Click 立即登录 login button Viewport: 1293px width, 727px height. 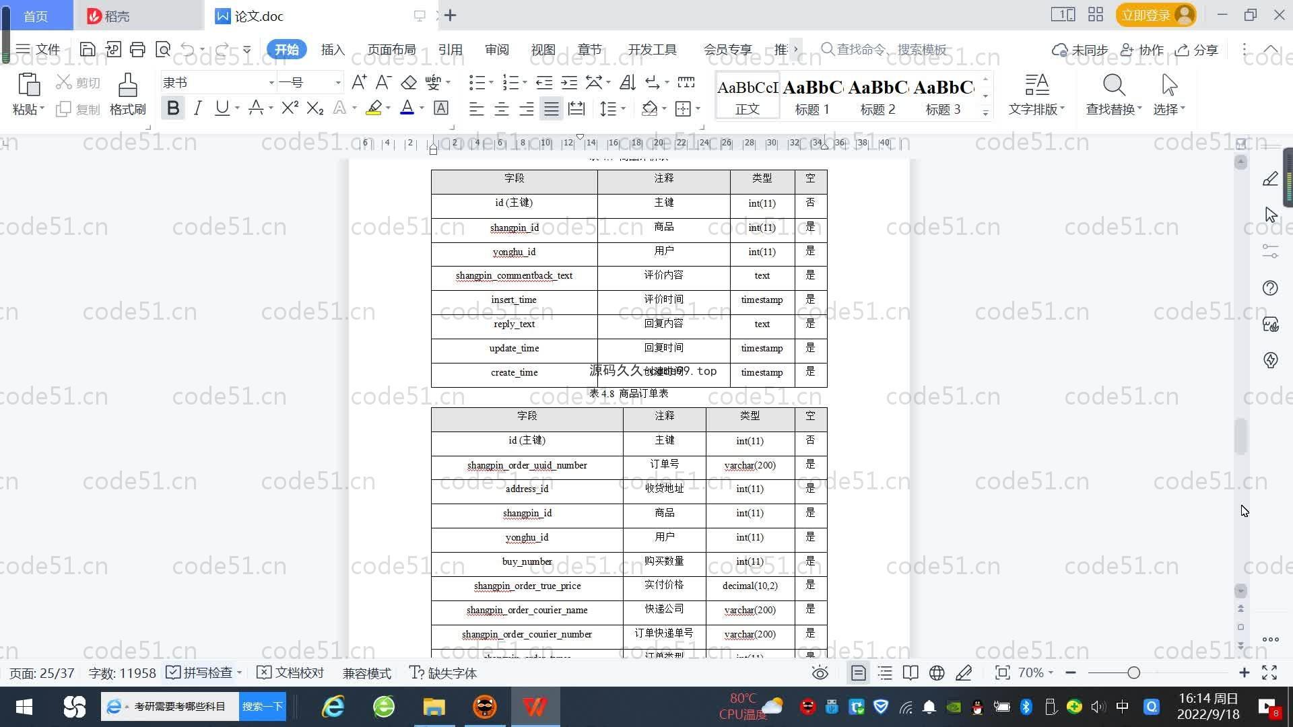point(1156,15)
